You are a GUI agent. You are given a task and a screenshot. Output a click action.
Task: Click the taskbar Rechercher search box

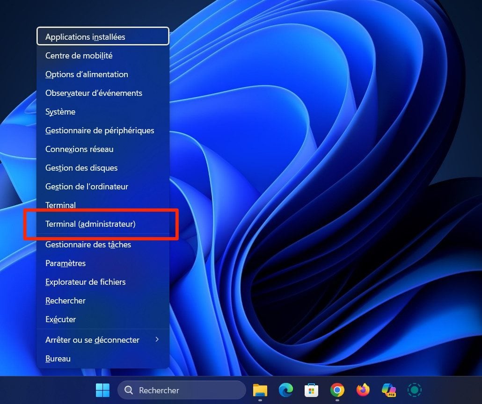(x=182, y=390)
